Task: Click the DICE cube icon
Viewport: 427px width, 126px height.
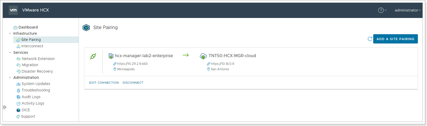Action: pyautogui.click(x=19, y=110)
